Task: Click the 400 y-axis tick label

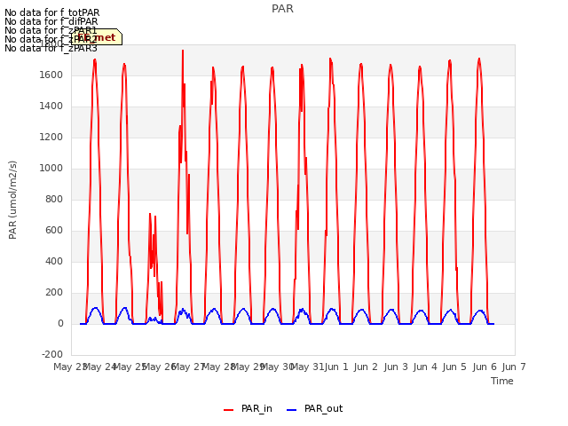Action: tap(54, 261)
